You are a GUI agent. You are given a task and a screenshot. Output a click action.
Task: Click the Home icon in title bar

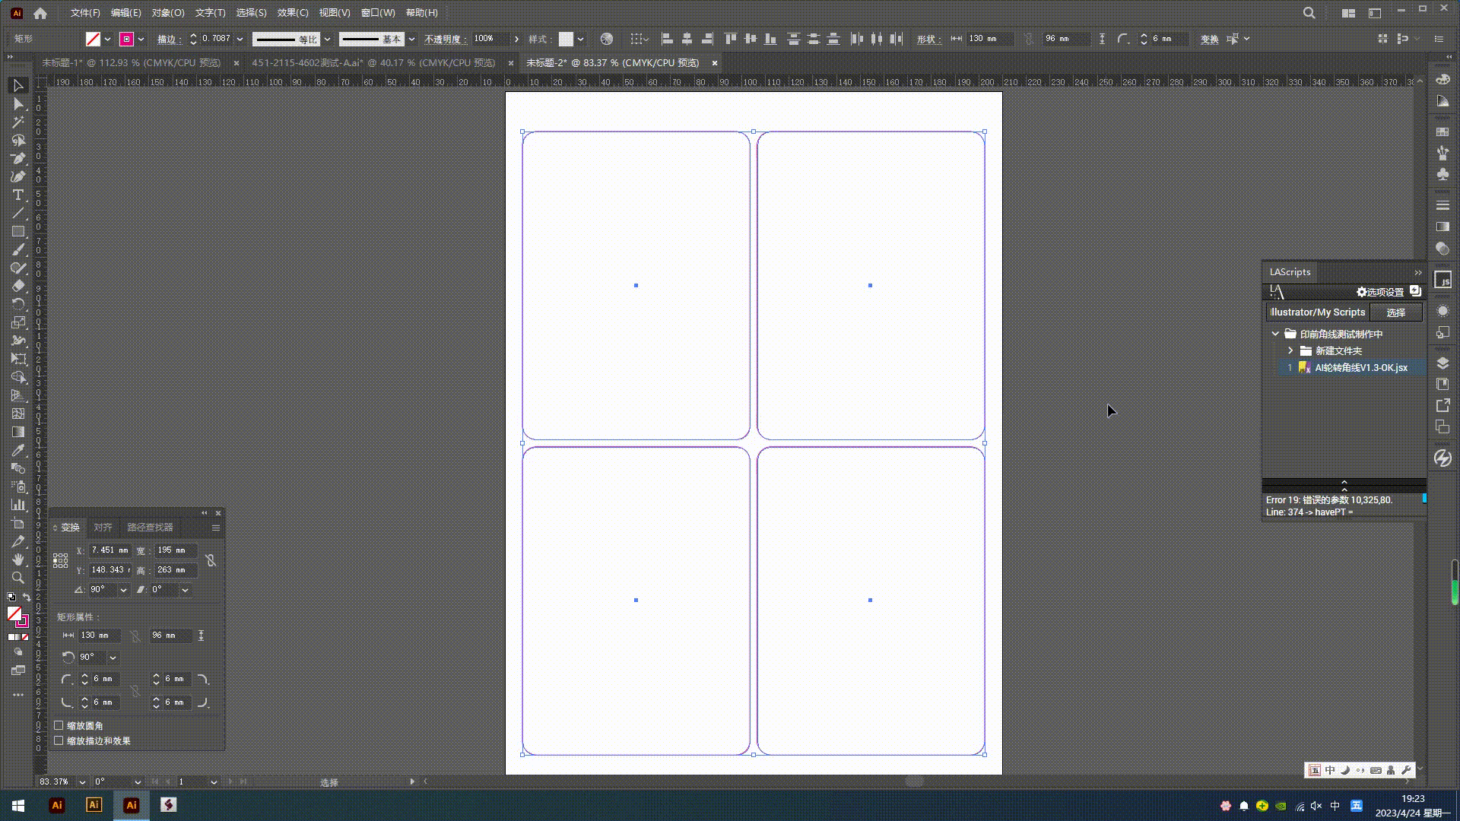click(40, 13)
